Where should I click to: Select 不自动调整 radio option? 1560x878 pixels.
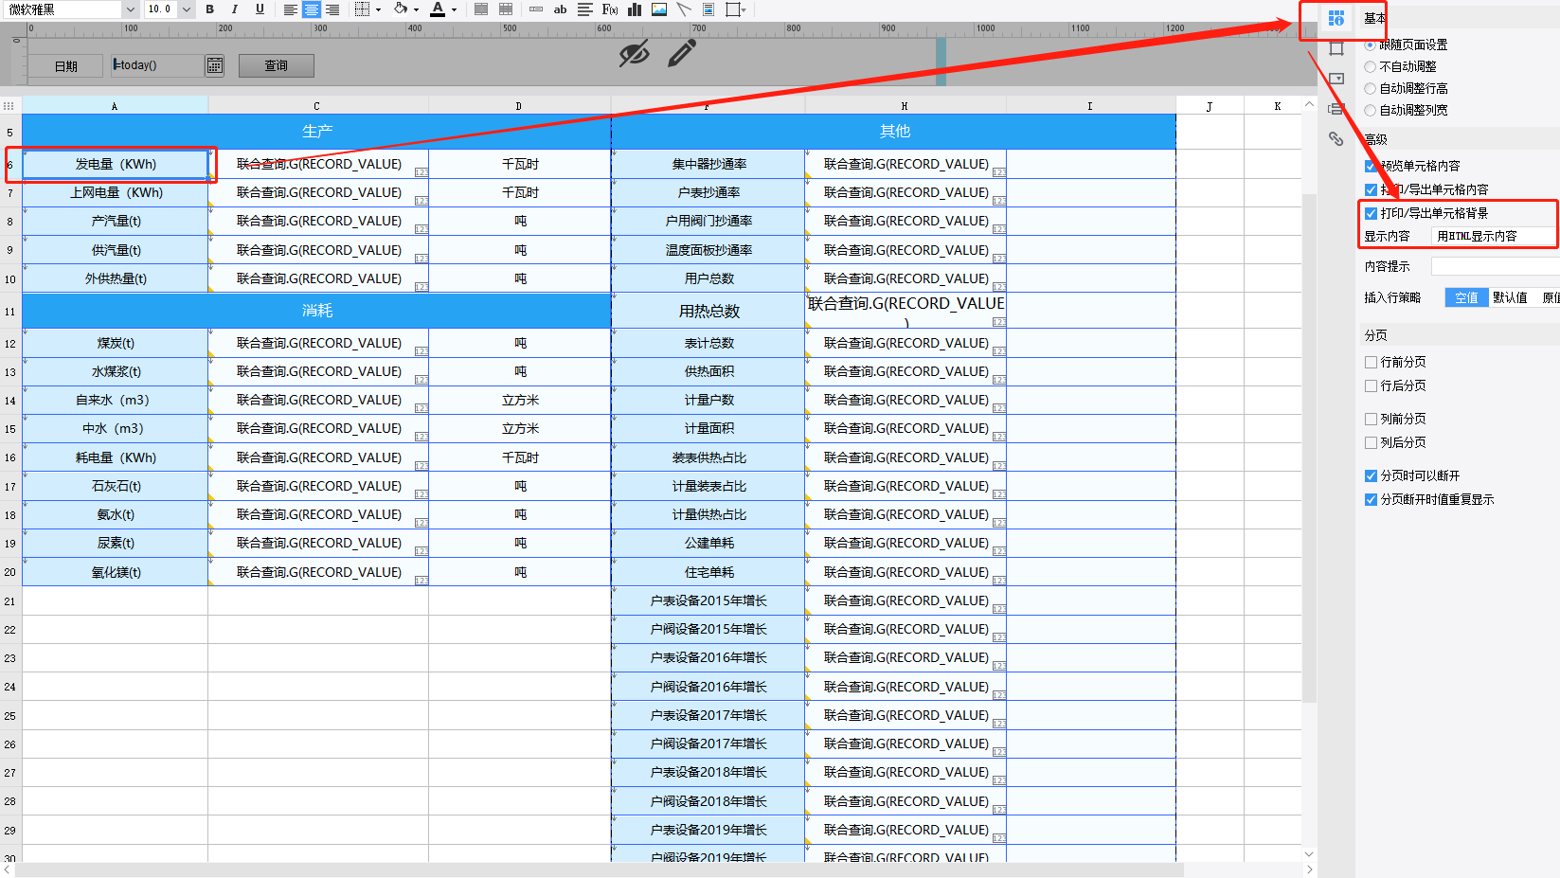click(1370, 66)
